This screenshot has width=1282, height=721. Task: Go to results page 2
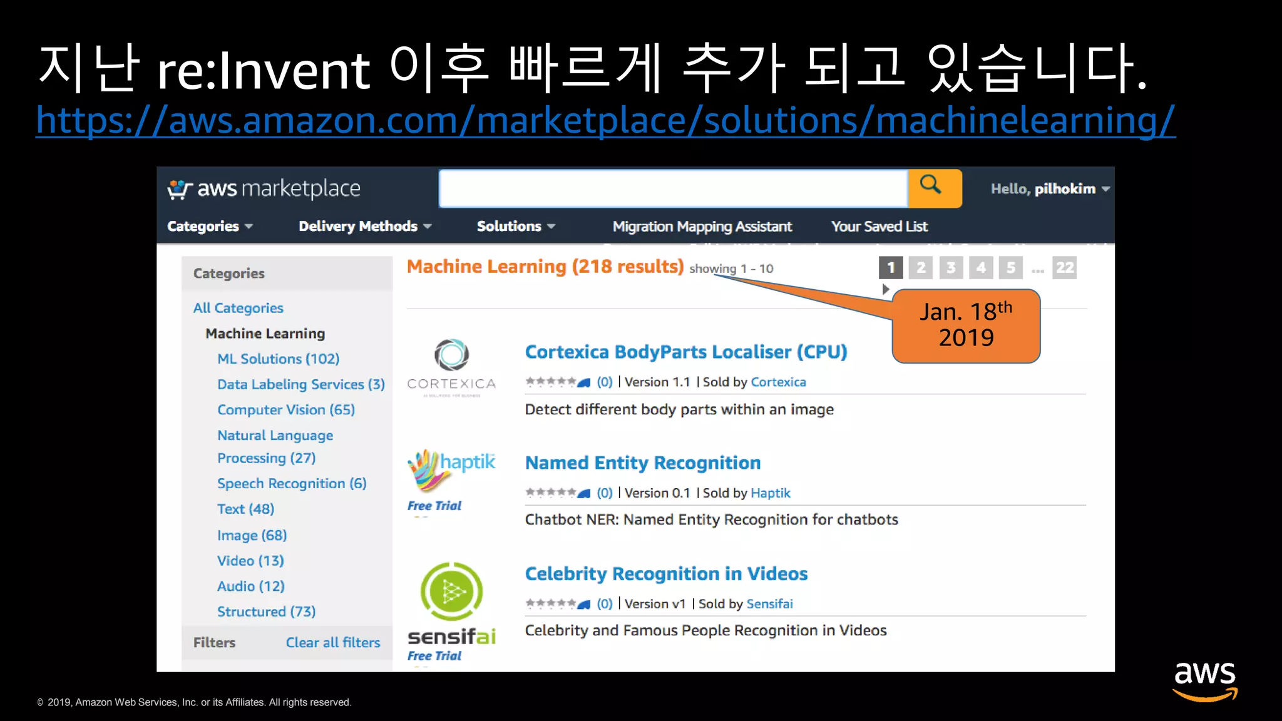[x=920, y=268]
